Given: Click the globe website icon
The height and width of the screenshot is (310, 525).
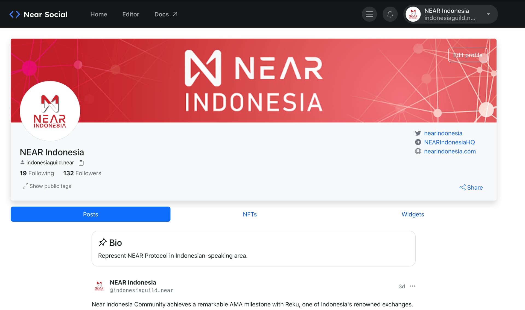Looking at the screenshot, I should tap(418, 151).
